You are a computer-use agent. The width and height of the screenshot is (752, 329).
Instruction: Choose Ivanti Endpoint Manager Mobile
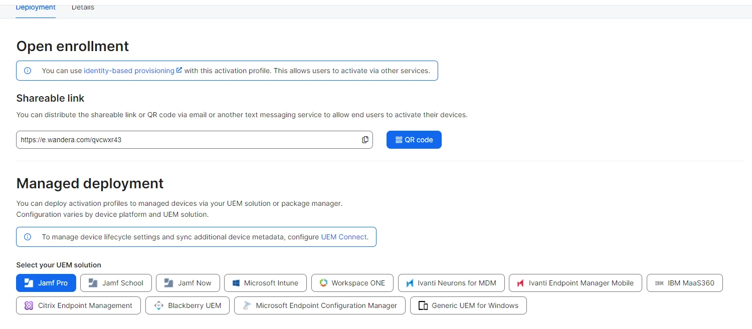[x=576, y=283]
